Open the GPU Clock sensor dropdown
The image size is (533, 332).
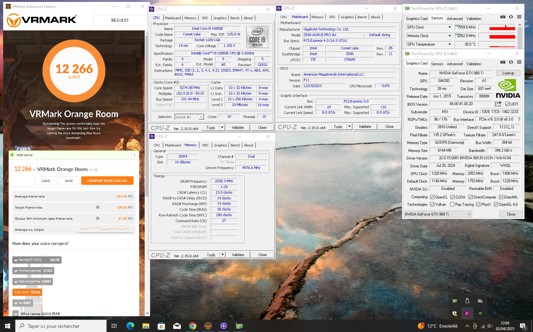[450, 27]
